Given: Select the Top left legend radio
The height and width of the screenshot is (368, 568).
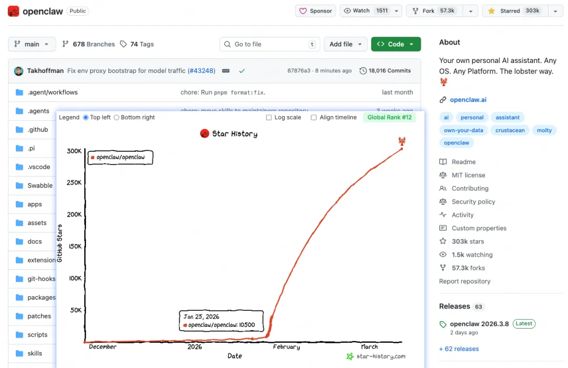Looking at the screenshot, I should tap(86, 118).
